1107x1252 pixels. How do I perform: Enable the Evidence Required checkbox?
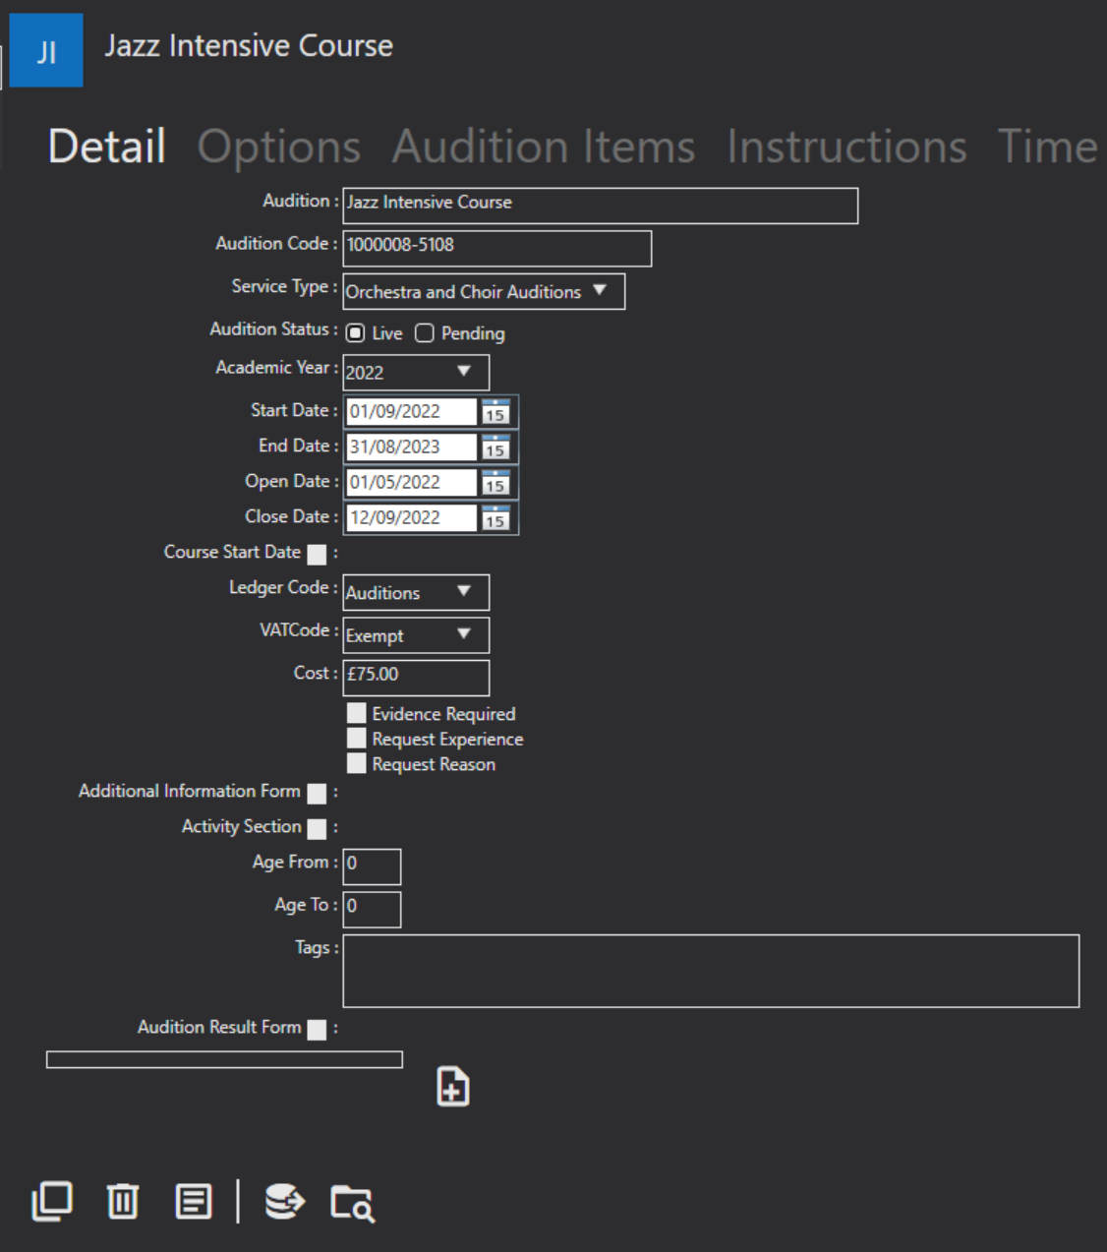pos(356,713)
